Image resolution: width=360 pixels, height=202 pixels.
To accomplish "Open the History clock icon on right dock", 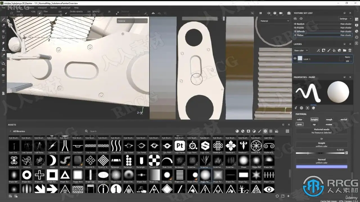I will tap(357, 37).
